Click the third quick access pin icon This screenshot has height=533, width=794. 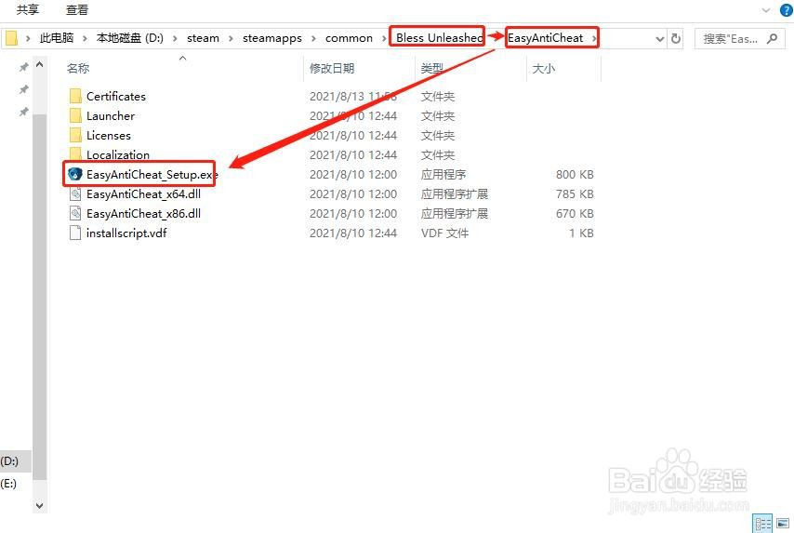click(x=23, y=112)
